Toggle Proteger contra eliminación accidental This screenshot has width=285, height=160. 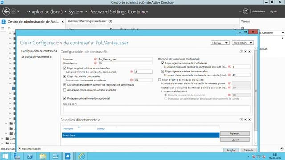click(x=65, y=98)
